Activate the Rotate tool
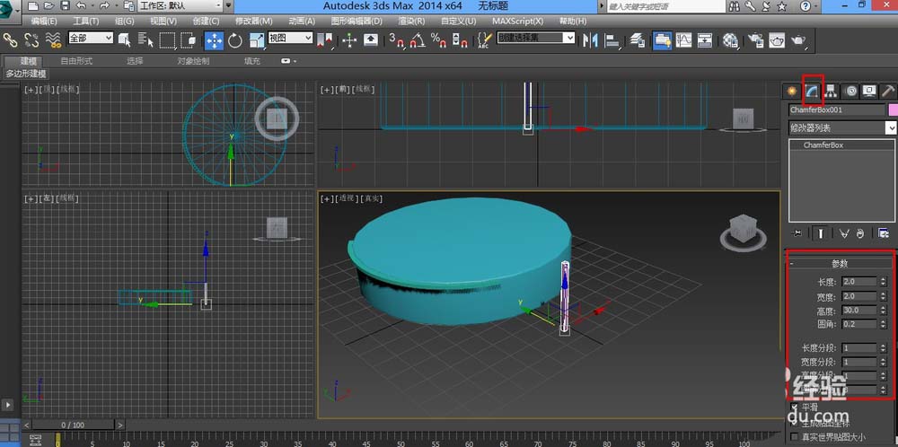 pos(235,40)
